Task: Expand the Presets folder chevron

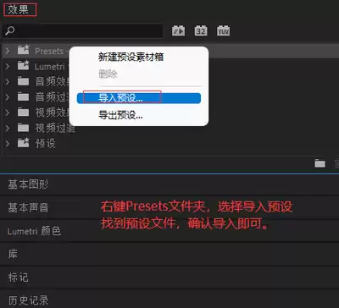Action: [8, 51]
